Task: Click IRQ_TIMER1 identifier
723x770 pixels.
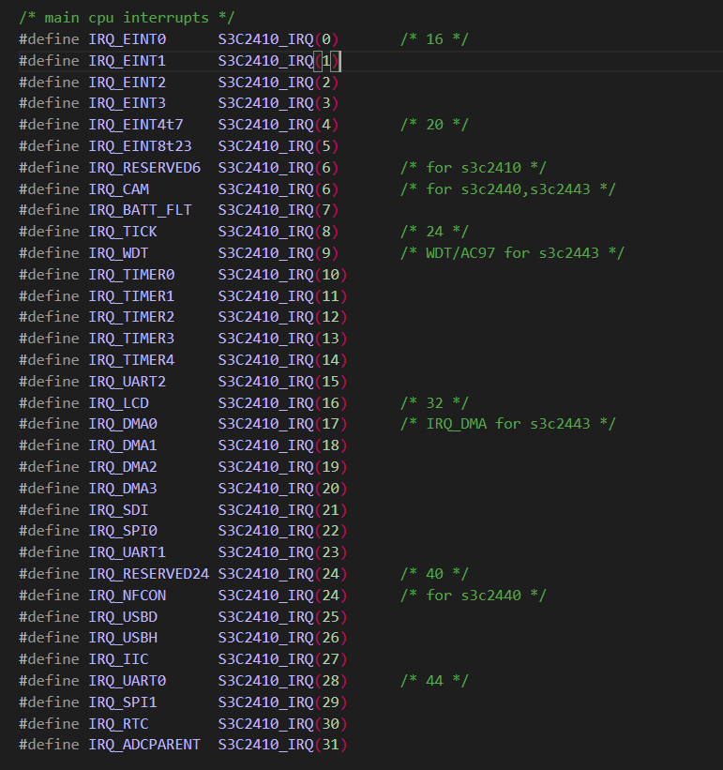Action: 131,296
